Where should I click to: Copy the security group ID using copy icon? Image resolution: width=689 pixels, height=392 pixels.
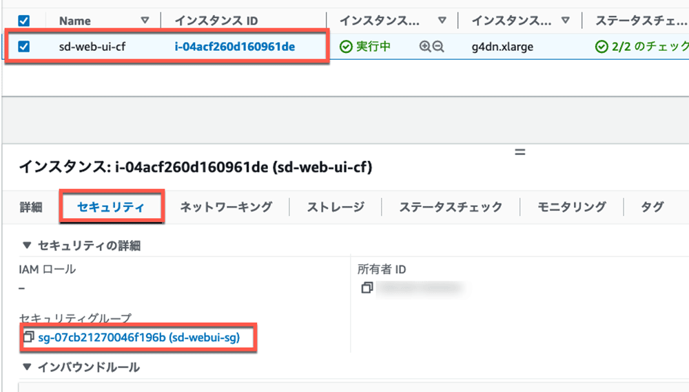click(28, 337)
